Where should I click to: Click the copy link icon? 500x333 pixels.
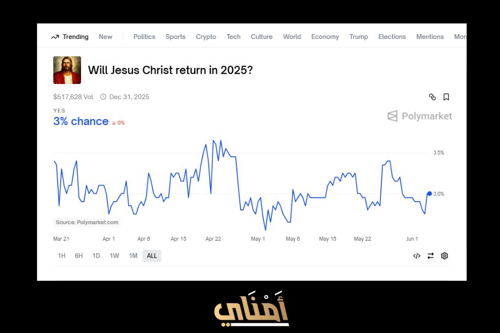432,97
